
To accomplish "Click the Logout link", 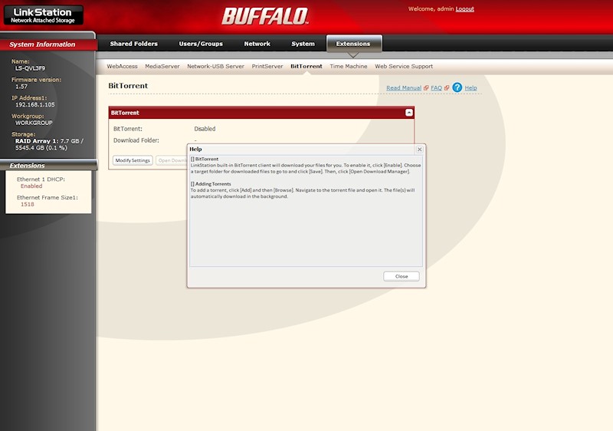I will point(464,9).
